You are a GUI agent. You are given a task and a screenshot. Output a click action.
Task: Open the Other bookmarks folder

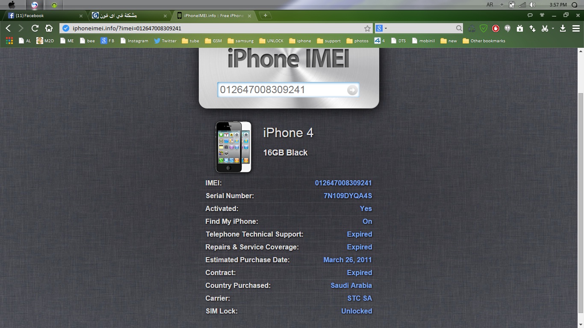tap(484, 41)
